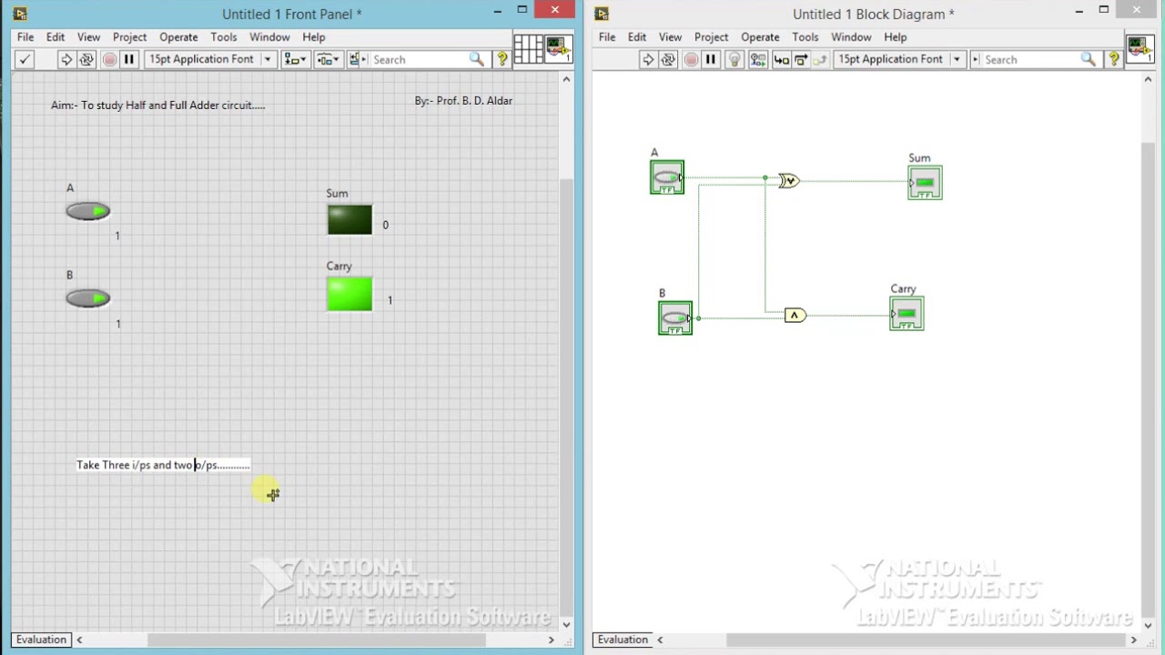Image resolution: width=1165 pixels, height=655 pixels.
Task: Click the Enter Text checkmark in Front Panel
Action: coord(25,59)
